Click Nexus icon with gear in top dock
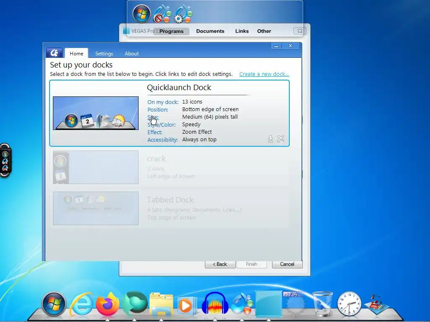Viewport: 430px width, 322px height. 183,14
